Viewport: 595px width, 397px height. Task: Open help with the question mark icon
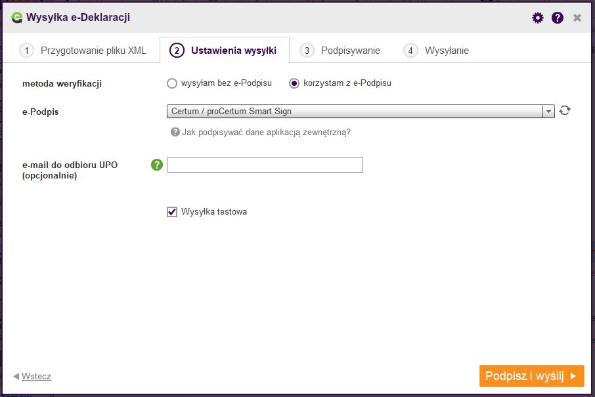(557, 18)
